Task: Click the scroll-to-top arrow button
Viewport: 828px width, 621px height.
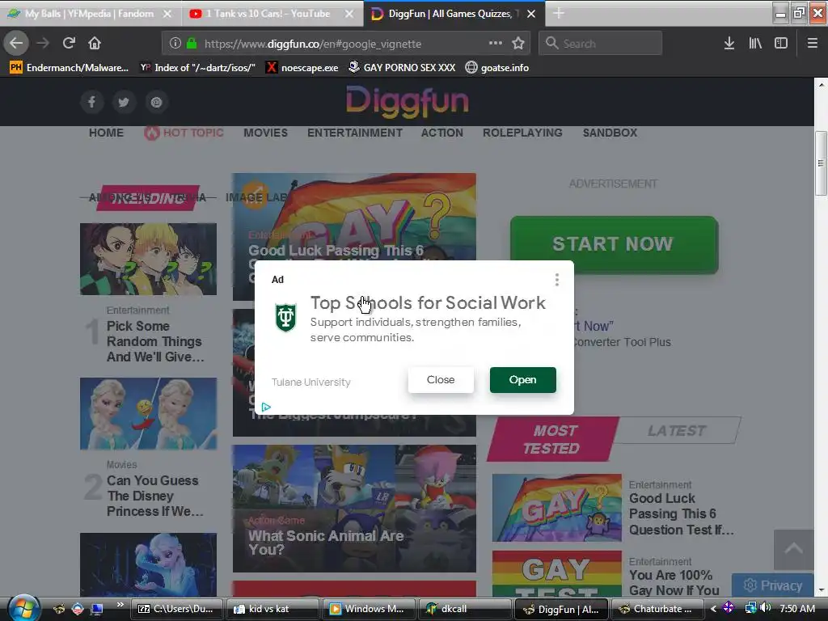Action: (794, 549)
